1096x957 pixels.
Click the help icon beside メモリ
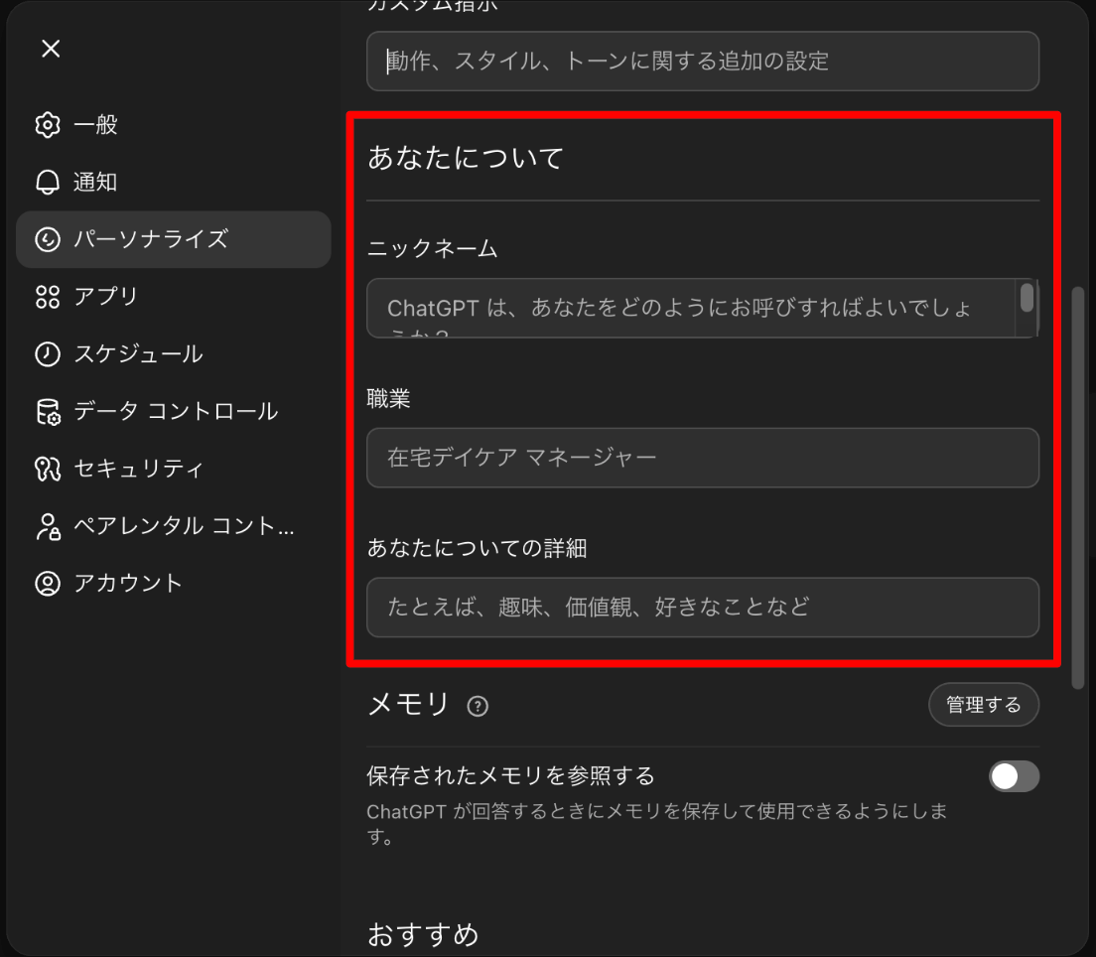[x=478, y=706]
